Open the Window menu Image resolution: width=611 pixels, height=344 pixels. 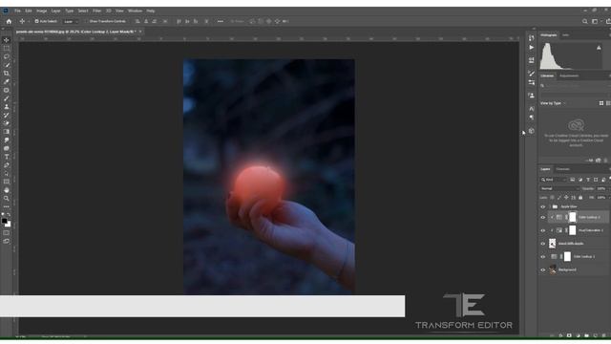click(135, 11)
